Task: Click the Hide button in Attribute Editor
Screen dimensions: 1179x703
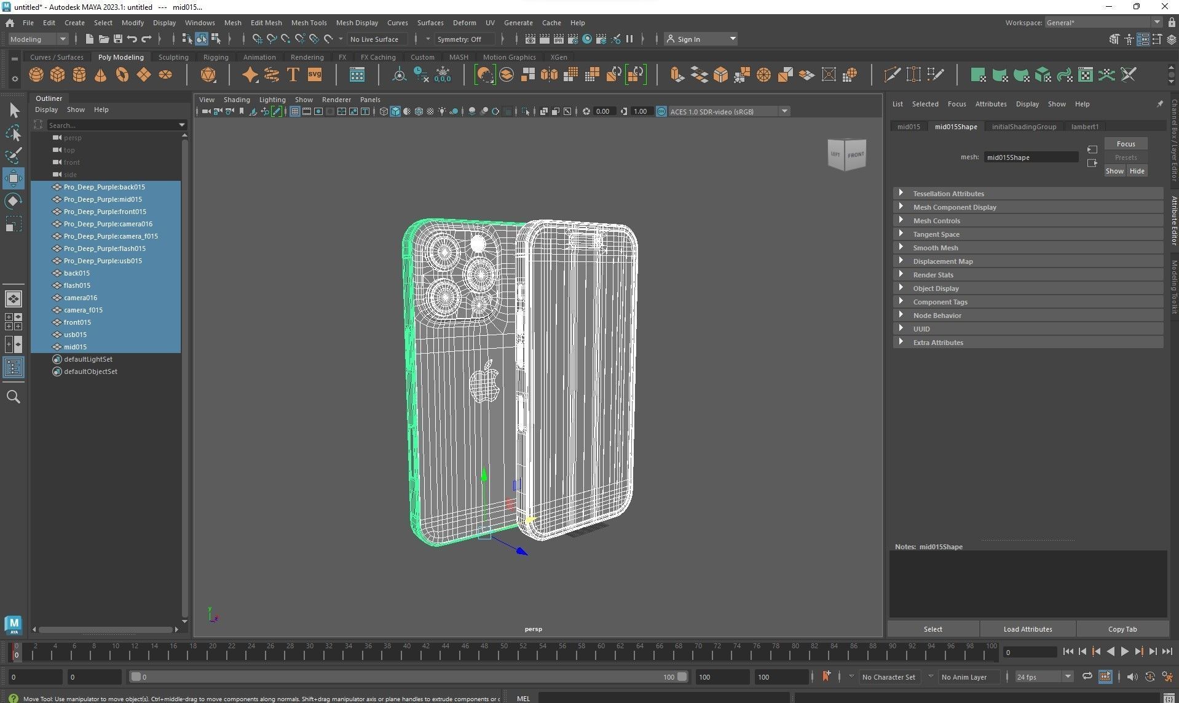Action: [x=1137, y=171]
